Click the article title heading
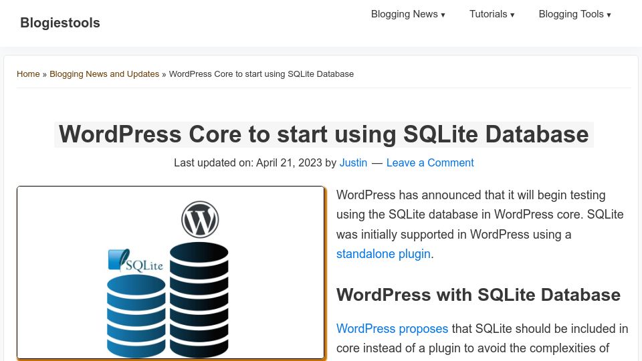 pos(324,134)
